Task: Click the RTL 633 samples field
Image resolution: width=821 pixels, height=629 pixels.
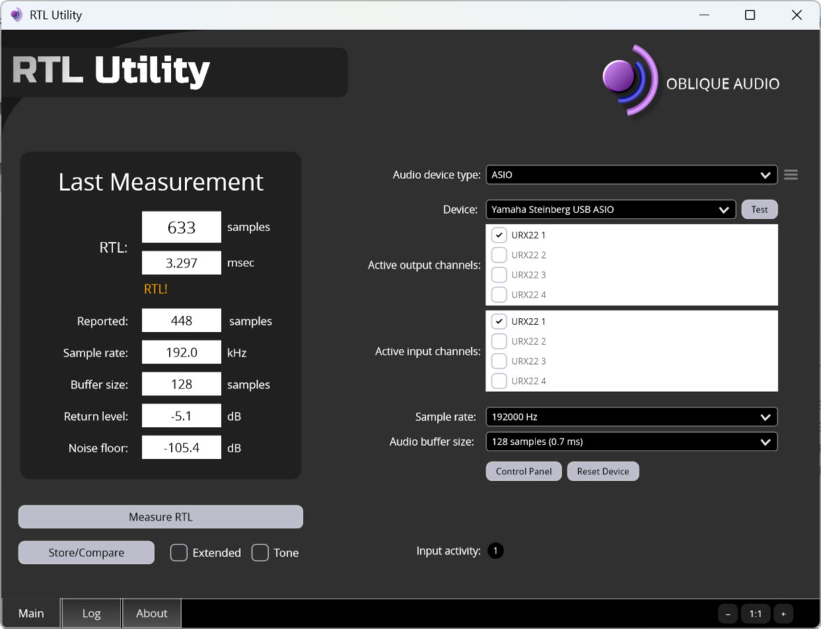Action: [182, 227]
